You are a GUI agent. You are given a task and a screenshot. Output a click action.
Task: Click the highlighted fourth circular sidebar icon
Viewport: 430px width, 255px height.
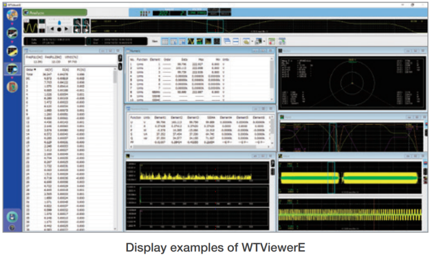(12, 69)
